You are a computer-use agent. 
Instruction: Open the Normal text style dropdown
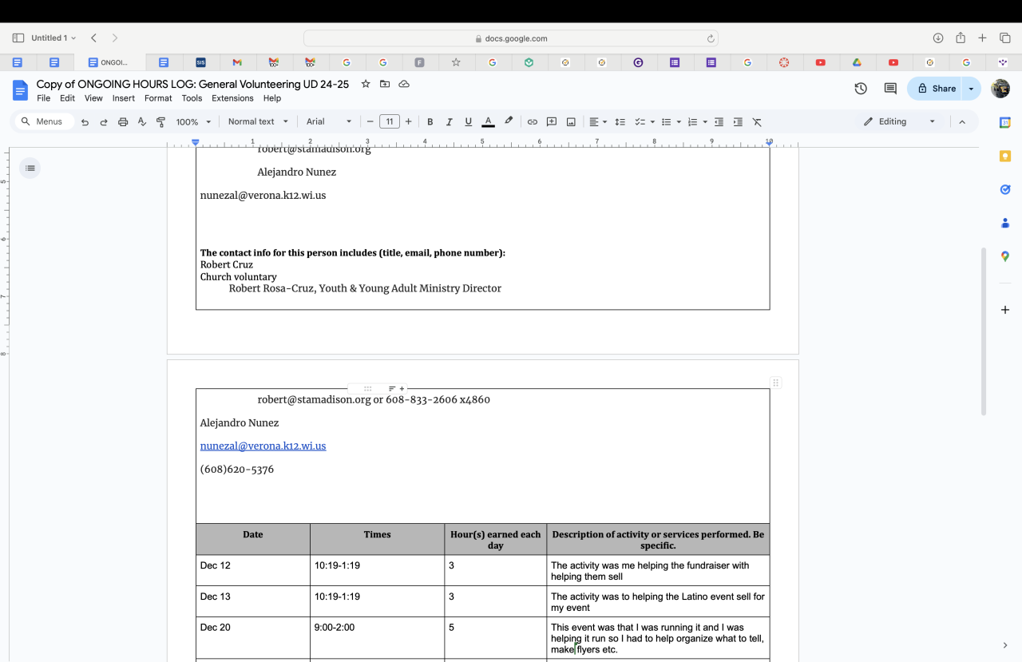tap(258, 122)
